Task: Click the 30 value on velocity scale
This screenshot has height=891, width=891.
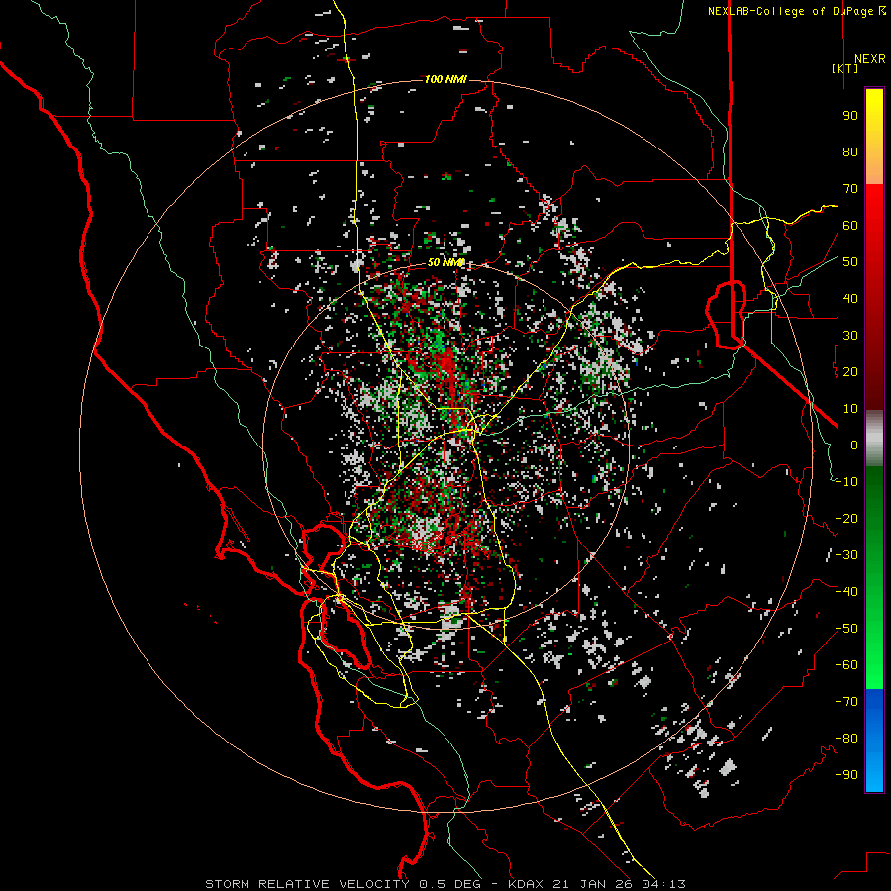Action: pyautogui.click(x=850, y=336)
